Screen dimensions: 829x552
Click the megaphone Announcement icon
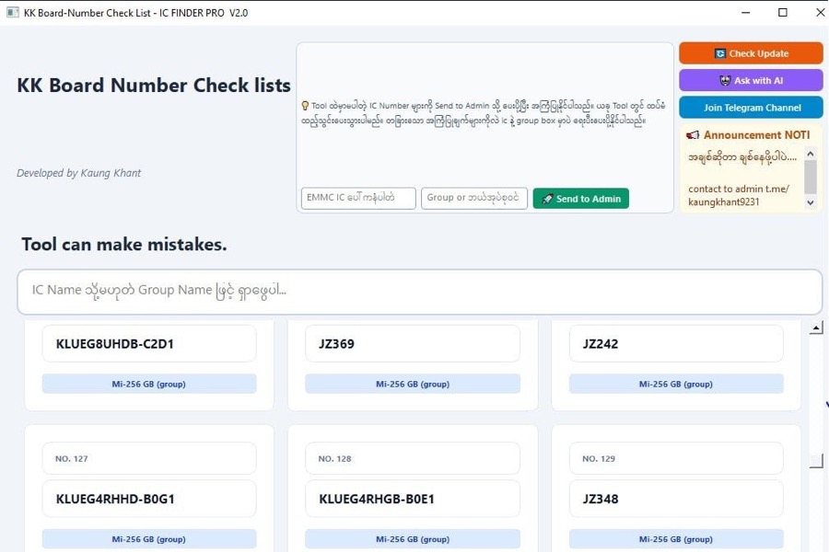[x=693, y=135]
